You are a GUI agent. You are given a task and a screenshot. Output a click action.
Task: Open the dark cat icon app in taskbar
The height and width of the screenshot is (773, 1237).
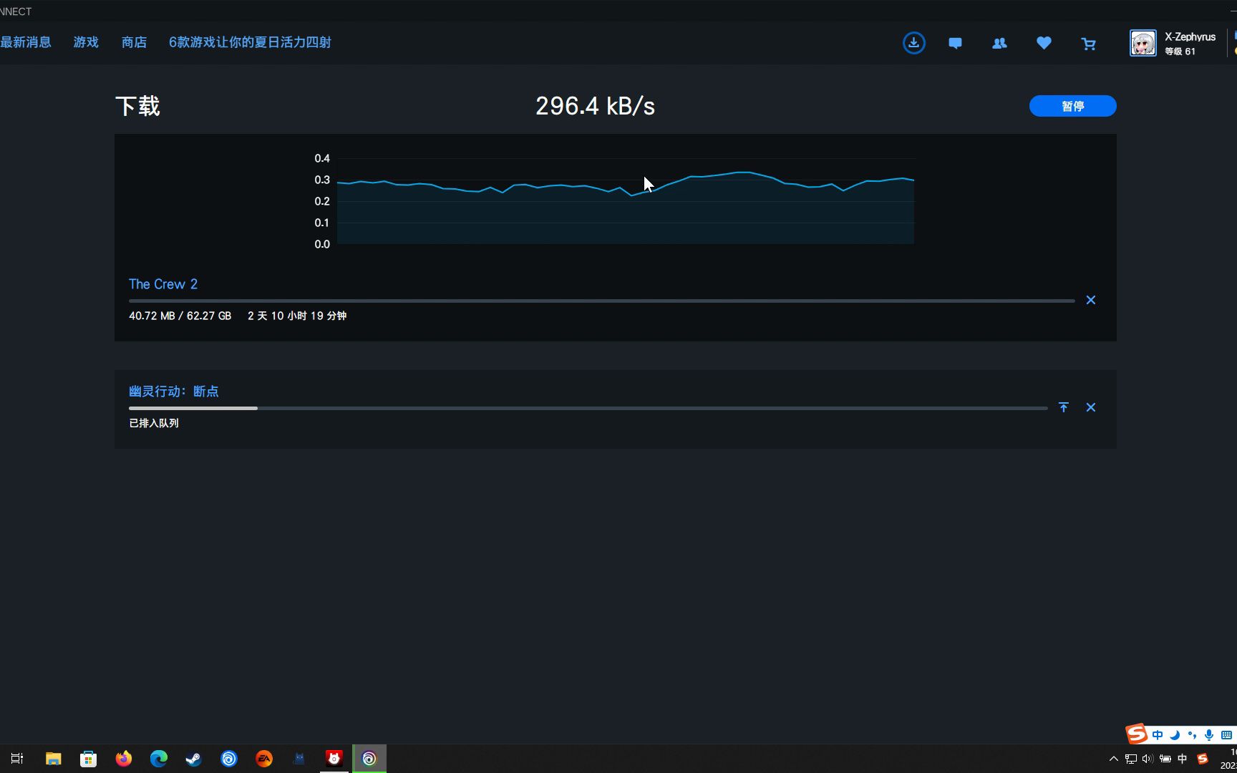click(299, 759)
